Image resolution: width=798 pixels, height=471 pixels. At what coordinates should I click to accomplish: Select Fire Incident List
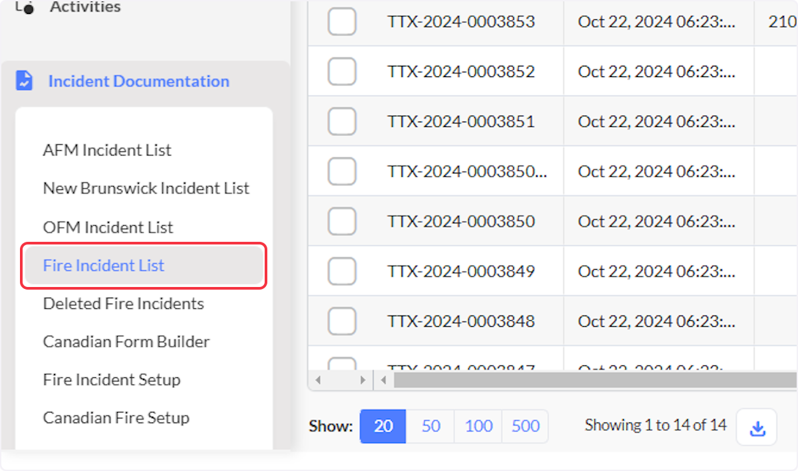click(144, 266)
